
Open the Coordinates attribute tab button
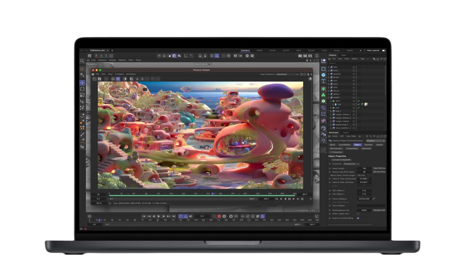[345, 145]
